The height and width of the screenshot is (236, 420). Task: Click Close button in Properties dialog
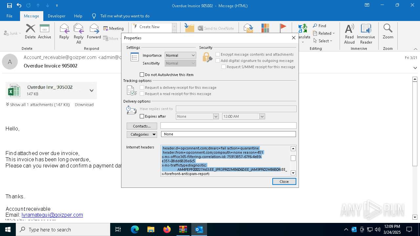[x=284, y=182]
